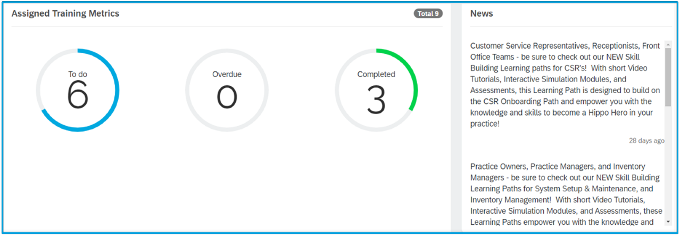Click the 'Overdue' label
Viewport: 680px width, 236px height.
pyautogui.click(x=227, y=74)
